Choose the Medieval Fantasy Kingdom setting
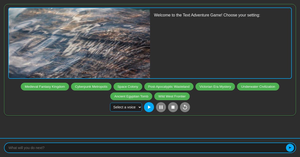Screen dimensions: 300x157 pos(45,86)
